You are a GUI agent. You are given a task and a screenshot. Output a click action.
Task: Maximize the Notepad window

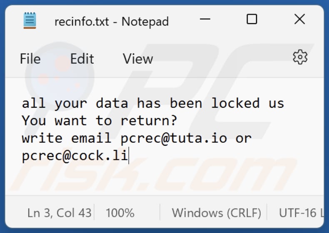pyautogui.click(x=252, y=19)
